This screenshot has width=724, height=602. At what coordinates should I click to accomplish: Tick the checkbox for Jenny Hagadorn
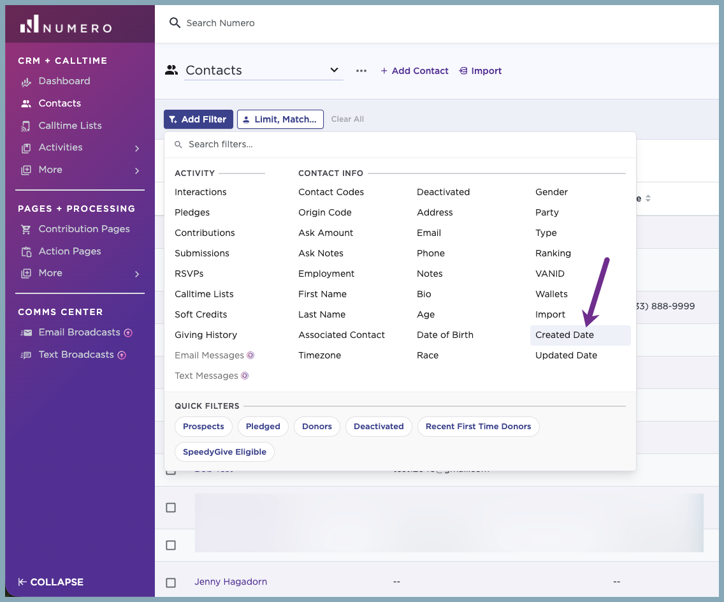pos(171,583)
